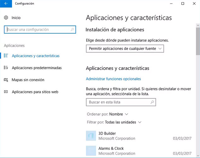Screen dimensions: 200x158
Task: Click the magnifier in Buscar en esta lista
Action: tap(152, 102)
